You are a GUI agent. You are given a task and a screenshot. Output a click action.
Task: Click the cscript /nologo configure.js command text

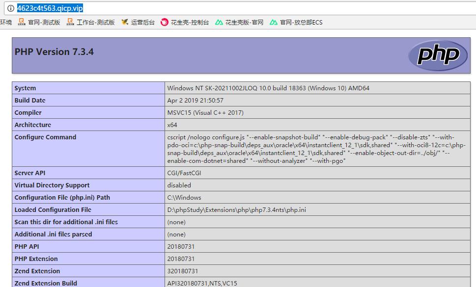(x=316, y=149)
